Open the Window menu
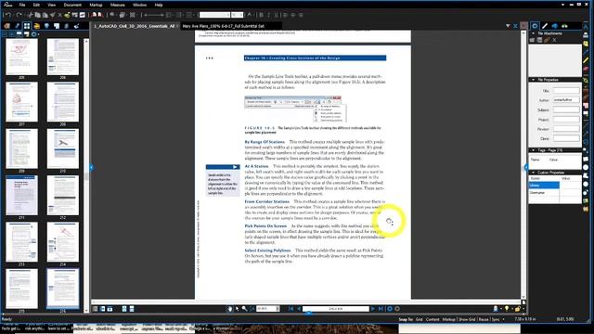This screenshot has height=334, width=594. coord(139,5)
